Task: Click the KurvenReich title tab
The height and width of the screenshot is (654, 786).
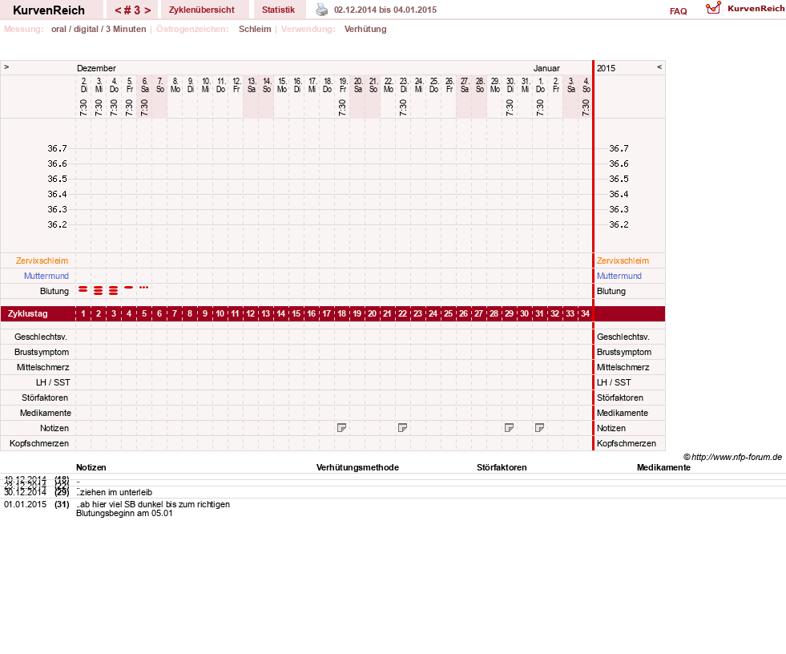Action: tap(49, 10)
